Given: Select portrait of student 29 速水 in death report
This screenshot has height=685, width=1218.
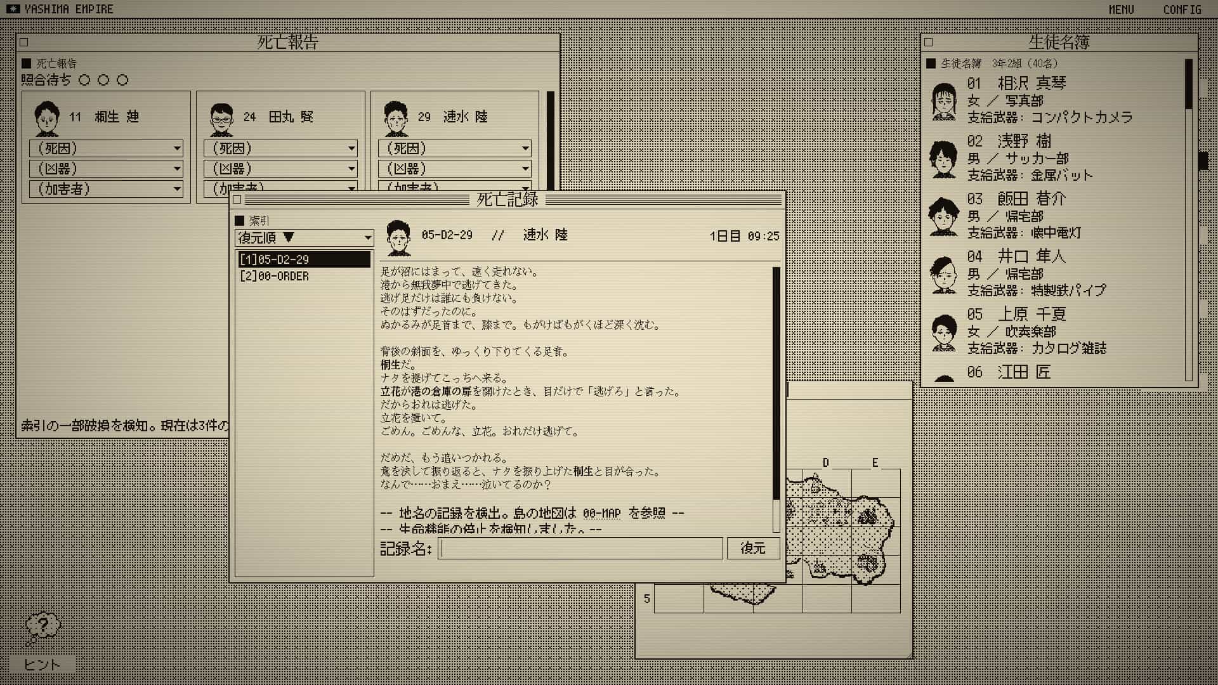Looking at the screenshot, I should pos(396,118).
